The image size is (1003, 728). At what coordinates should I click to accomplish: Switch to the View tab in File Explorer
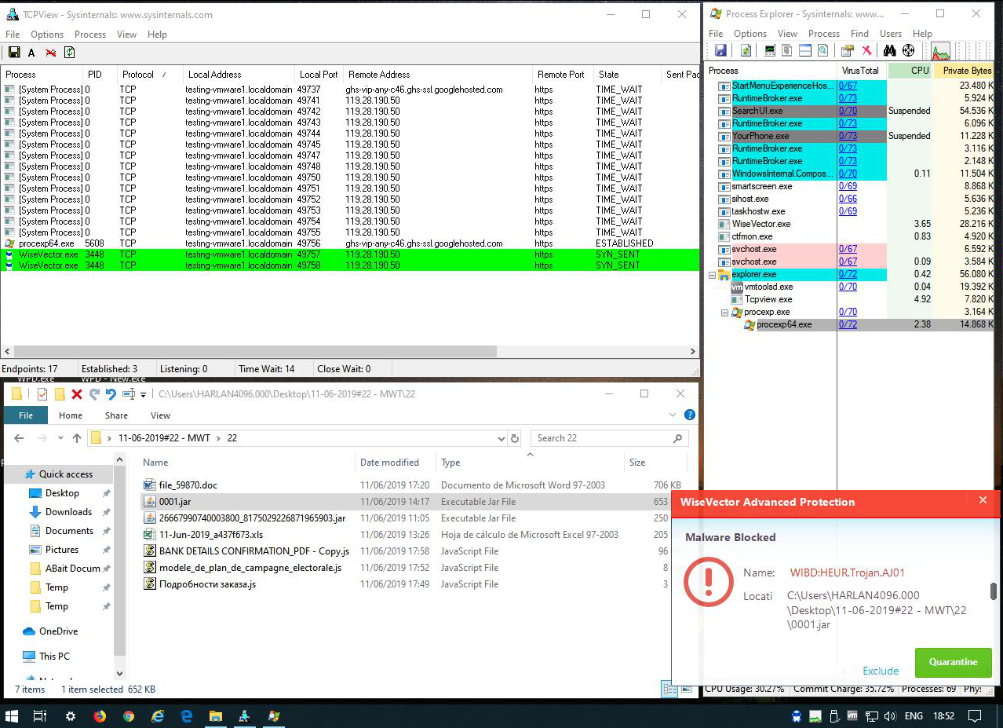[x=160, y=415]
